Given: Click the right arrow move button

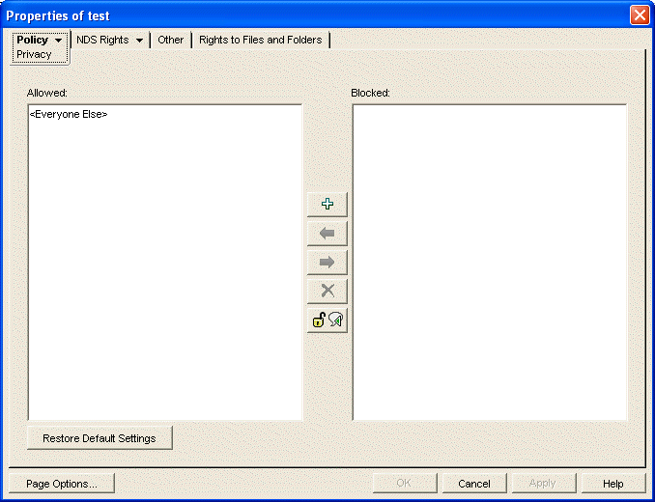Looking at the screenshot, I should point(327,262).
